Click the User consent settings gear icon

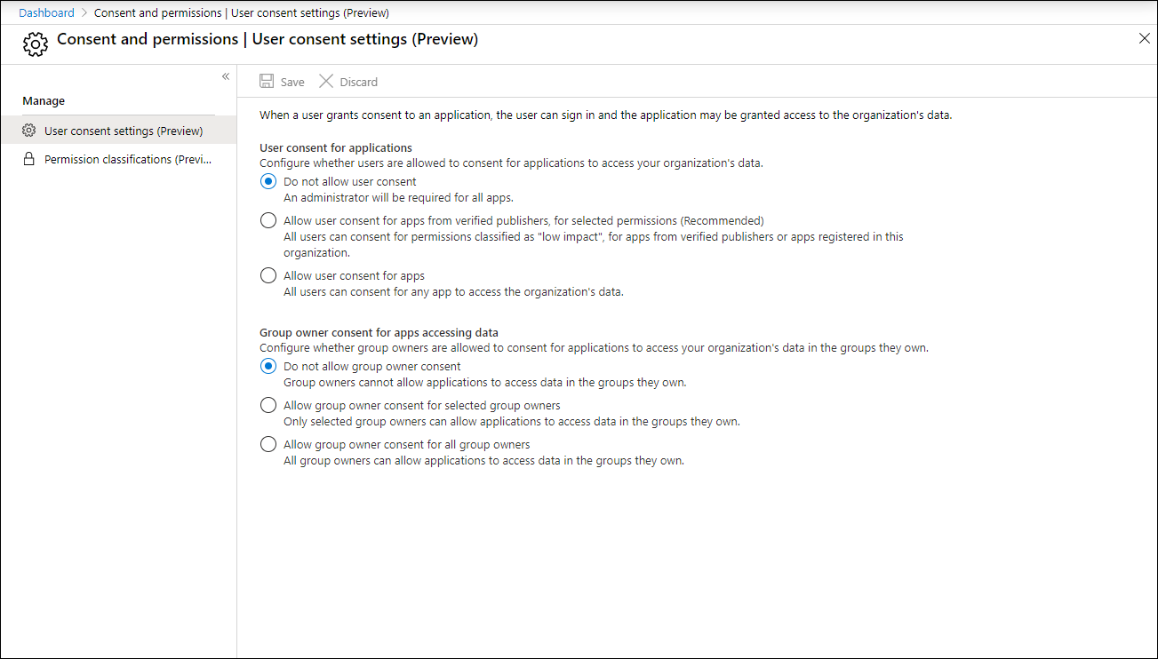coord(28,131)
